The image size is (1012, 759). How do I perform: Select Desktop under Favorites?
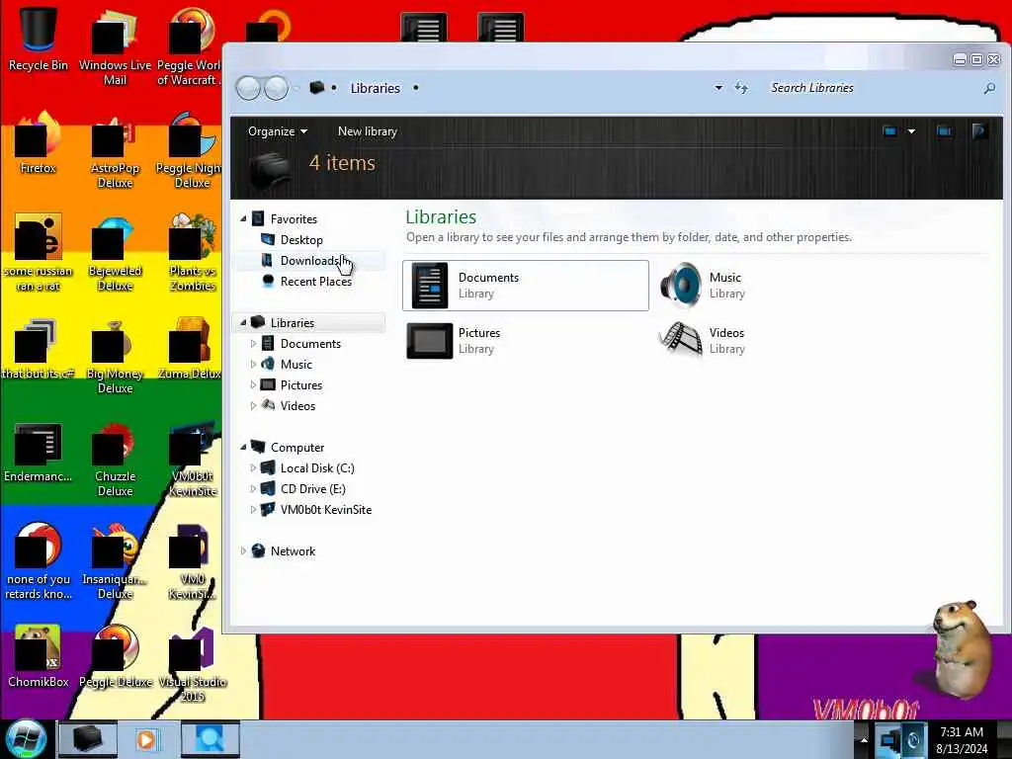tap(300, 239)
